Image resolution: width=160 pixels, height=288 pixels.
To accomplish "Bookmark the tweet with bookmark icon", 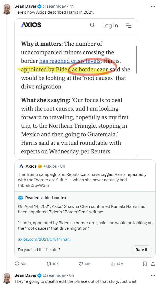I will 145,264.
